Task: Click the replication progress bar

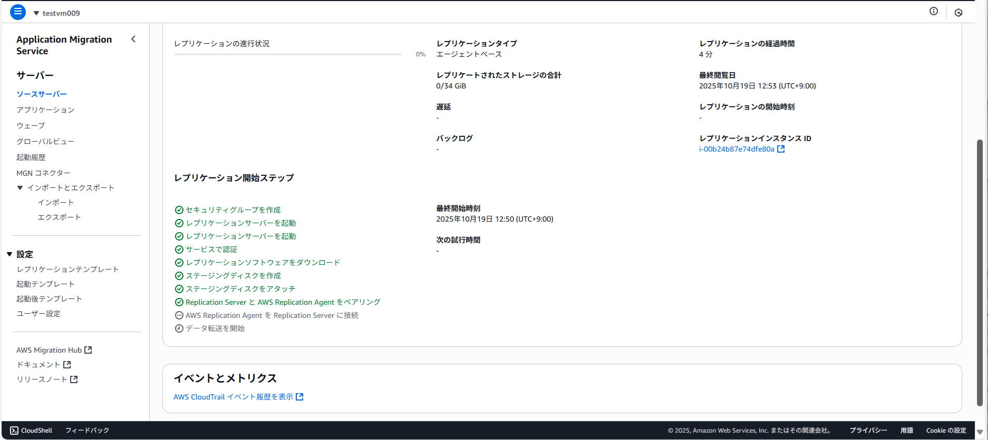Action: click(287, 54)
